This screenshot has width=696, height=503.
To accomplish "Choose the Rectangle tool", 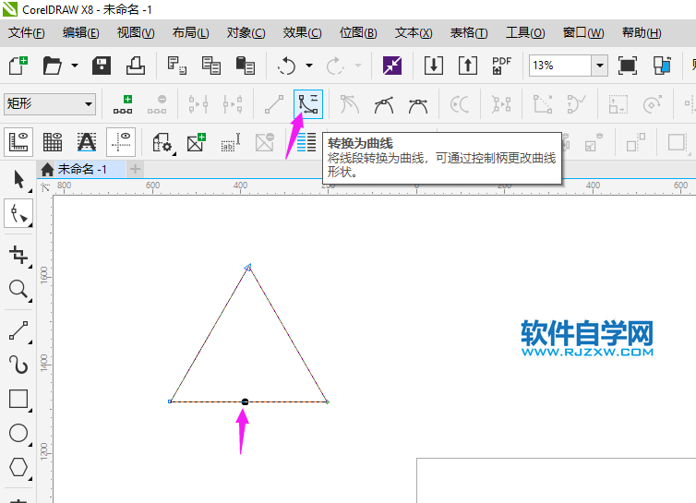I will tap(18, 399).
